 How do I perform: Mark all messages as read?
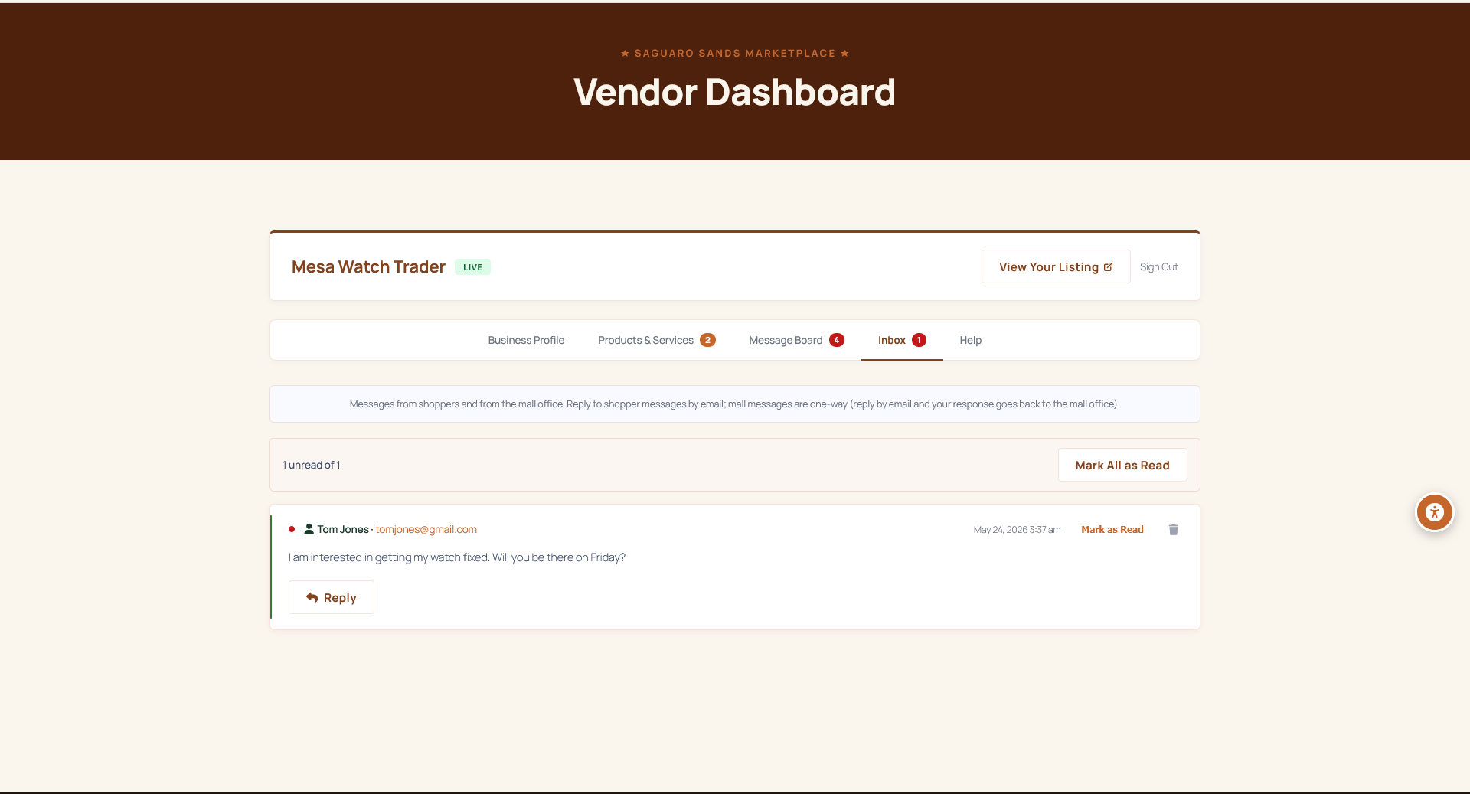1122,465
